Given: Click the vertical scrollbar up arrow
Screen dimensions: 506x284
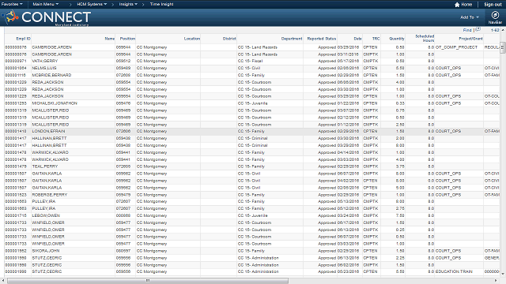Looking at the screenshot, I should [x=503, y=30].
